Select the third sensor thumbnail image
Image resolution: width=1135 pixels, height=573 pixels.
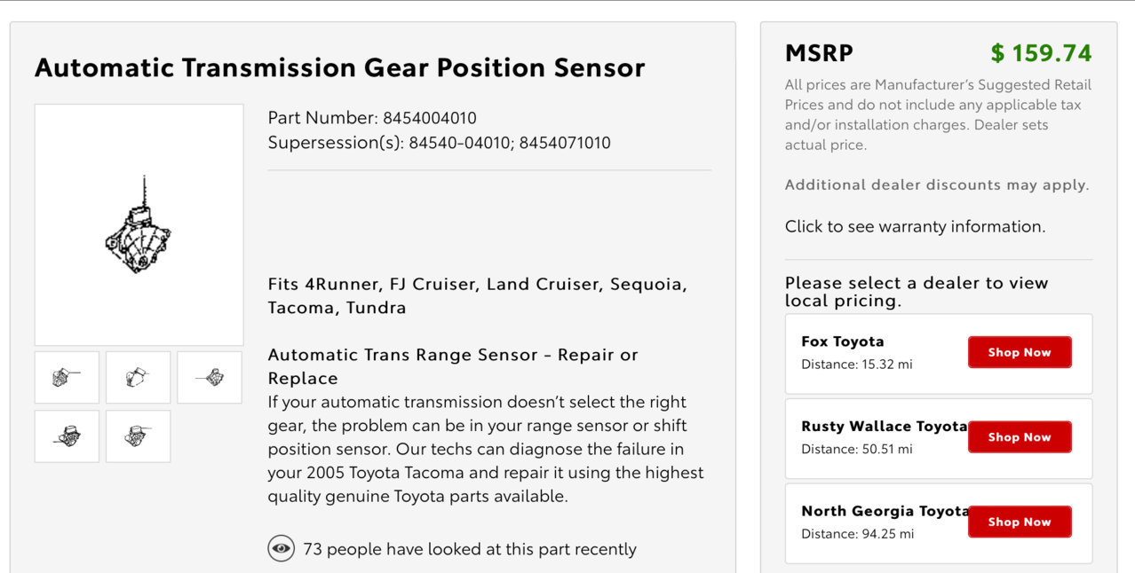point(210,377)
